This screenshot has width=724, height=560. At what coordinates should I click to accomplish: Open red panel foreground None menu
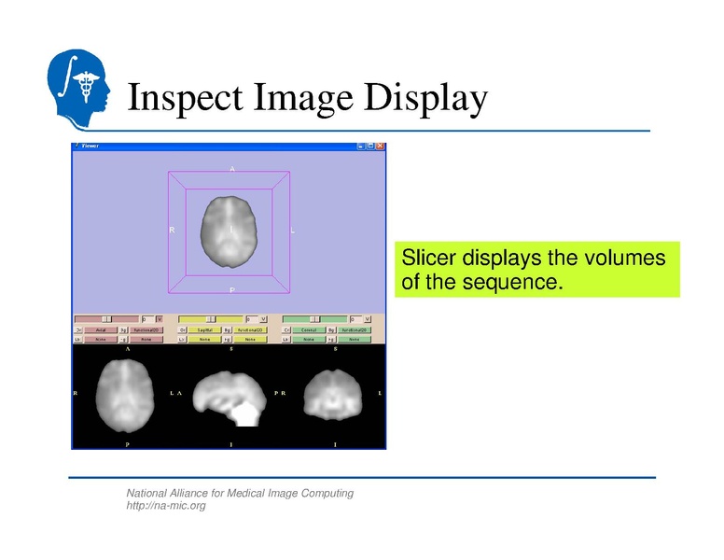[146, 339]
